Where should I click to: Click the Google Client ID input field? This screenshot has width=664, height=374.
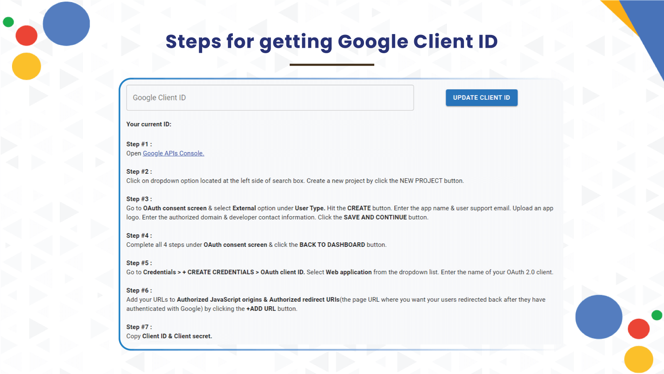[x=270, y=98]
